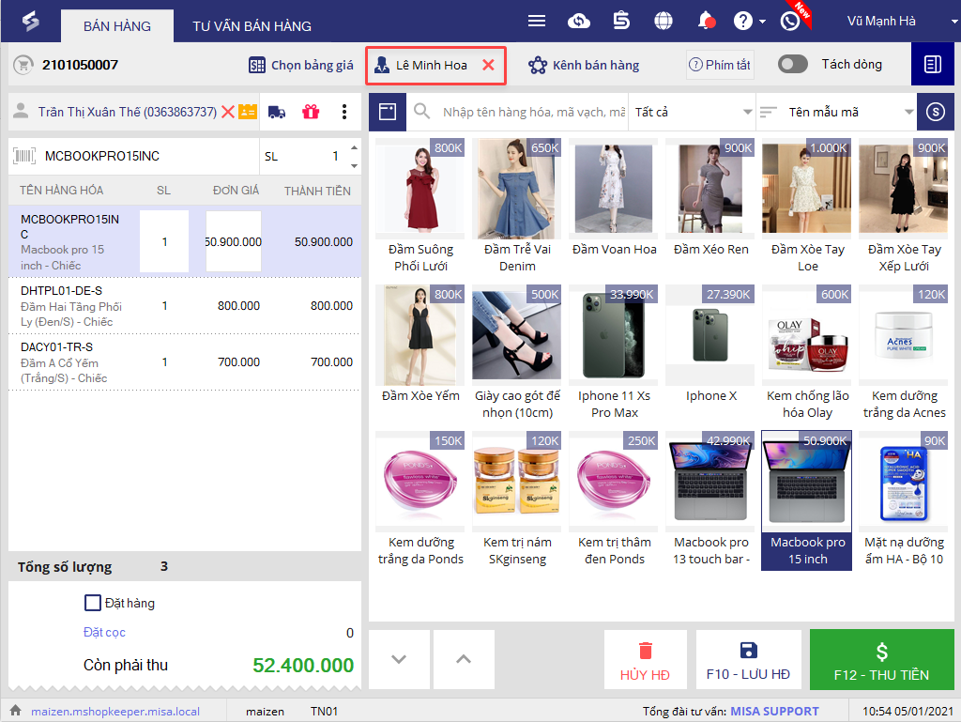Click the cloud sync icon

click(578, 21)
